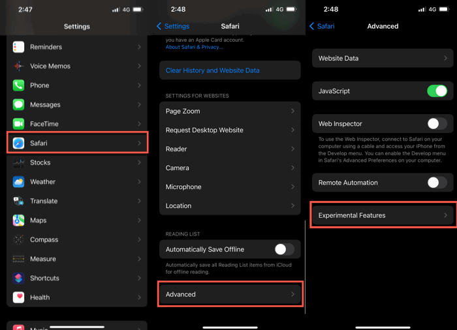The width and height of the screenshot is (457, 330).
Task: Open the Translate settings row
Action: 77,201
